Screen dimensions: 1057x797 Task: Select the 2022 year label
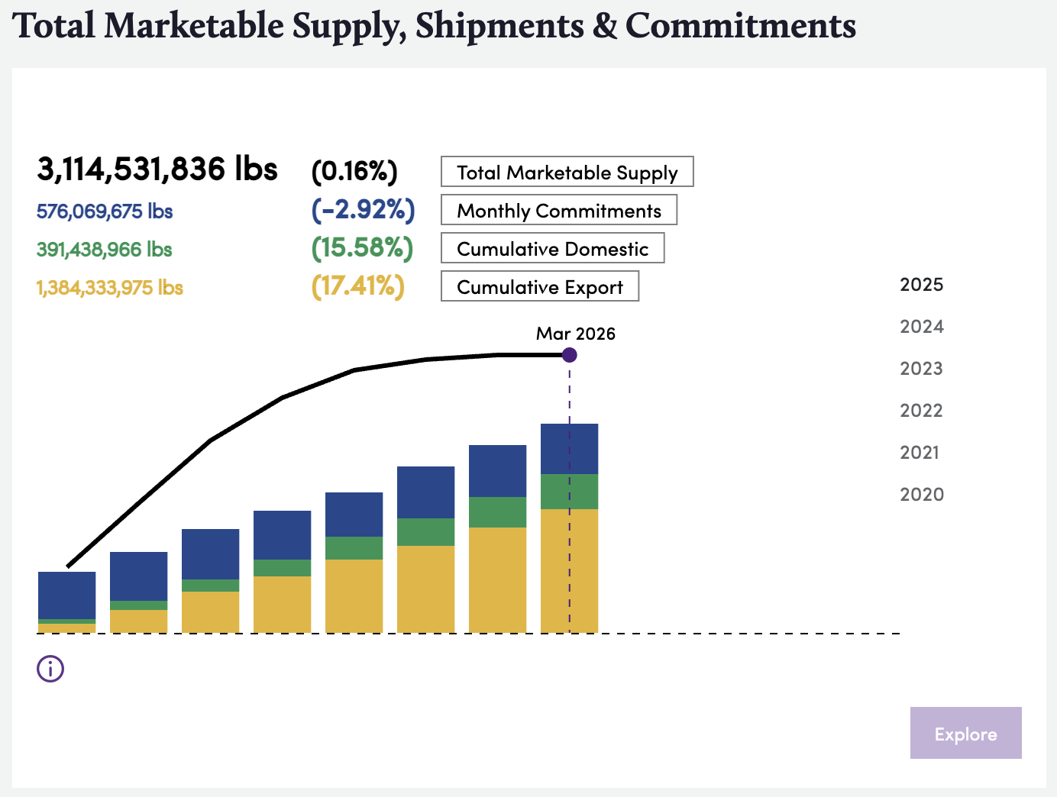pos(920,410)
